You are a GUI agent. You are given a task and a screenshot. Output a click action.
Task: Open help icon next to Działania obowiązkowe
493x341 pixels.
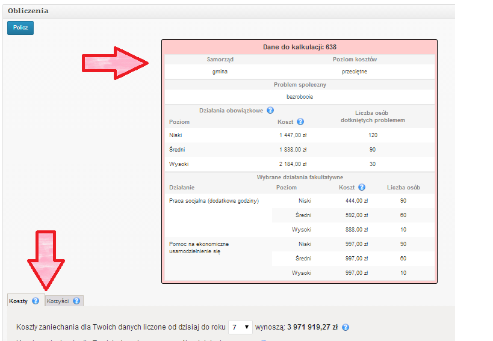point(270,110)
